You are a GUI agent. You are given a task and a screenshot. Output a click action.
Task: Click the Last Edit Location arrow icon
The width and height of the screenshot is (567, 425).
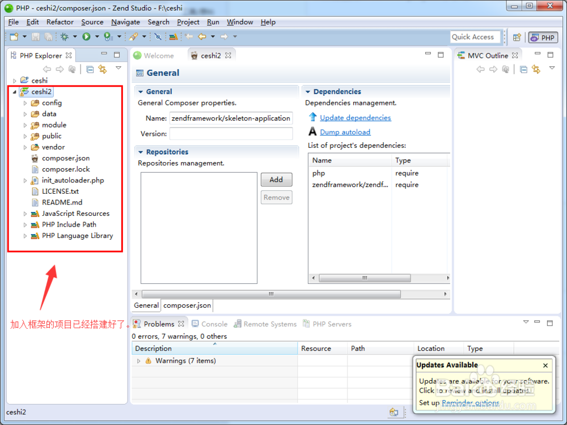[189, 36]
